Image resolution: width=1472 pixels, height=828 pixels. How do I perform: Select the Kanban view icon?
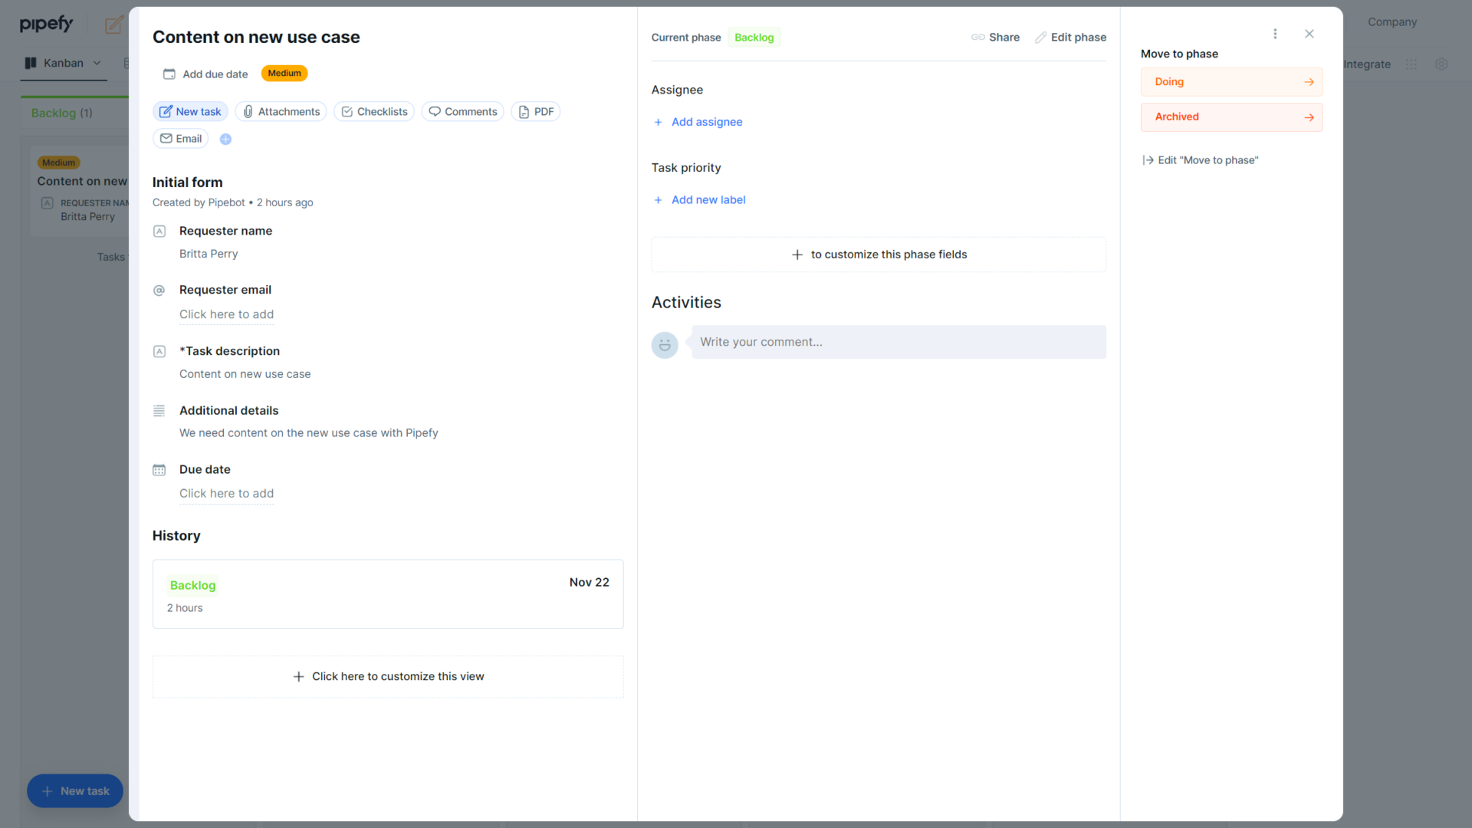tap(31, 63)
